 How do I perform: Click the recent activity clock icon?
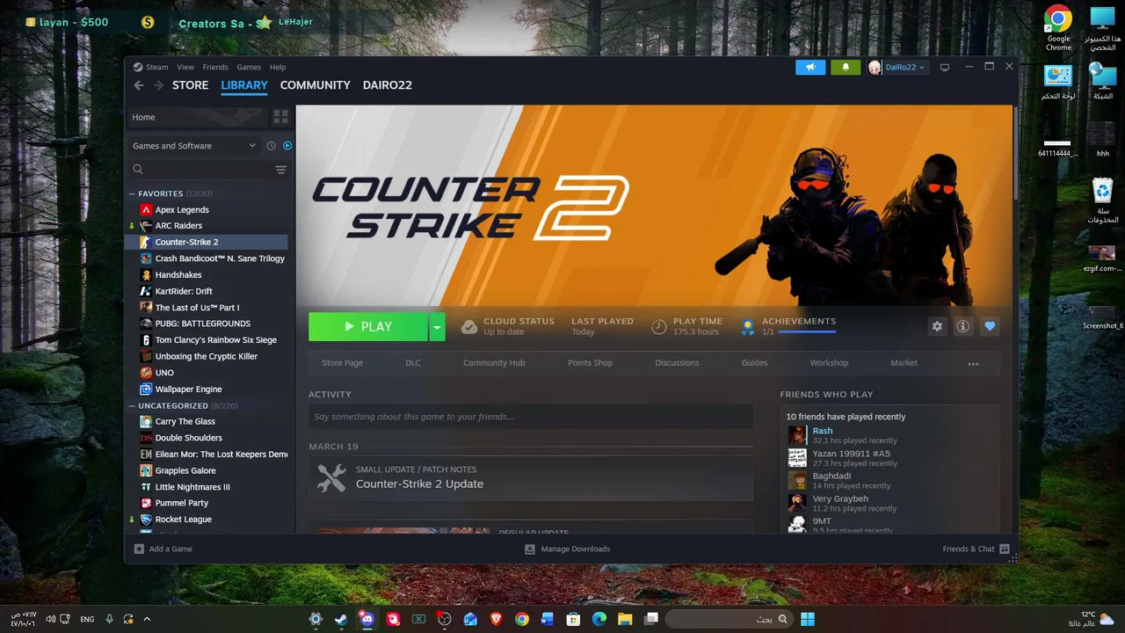(272, 146)
